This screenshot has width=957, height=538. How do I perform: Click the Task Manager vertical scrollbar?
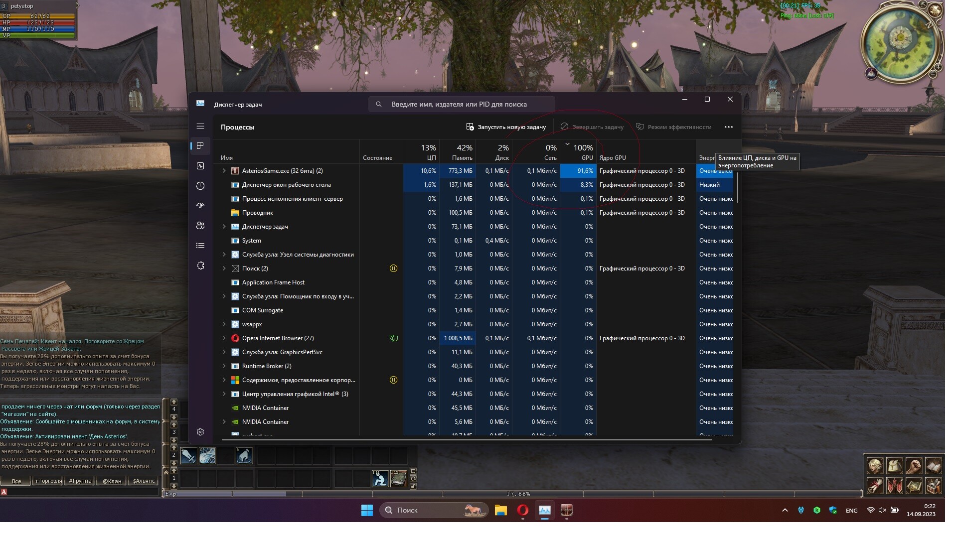point(737,187)
